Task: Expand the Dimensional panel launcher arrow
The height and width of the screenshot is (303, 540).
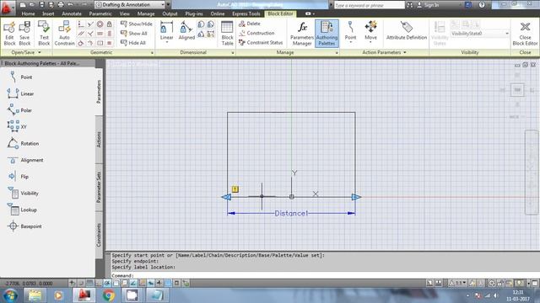Action: (x=233, y=53)
